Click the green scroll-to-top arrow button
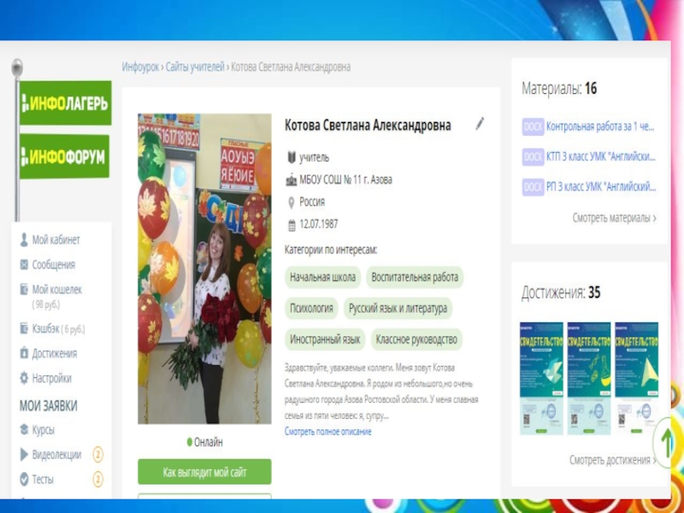 click(x=667, y=443)
